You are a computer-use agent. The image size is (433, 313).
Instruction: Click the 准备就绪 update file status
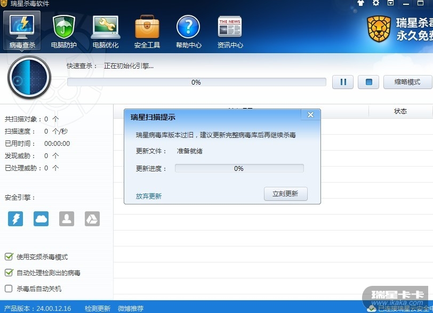tap(190, 151)
